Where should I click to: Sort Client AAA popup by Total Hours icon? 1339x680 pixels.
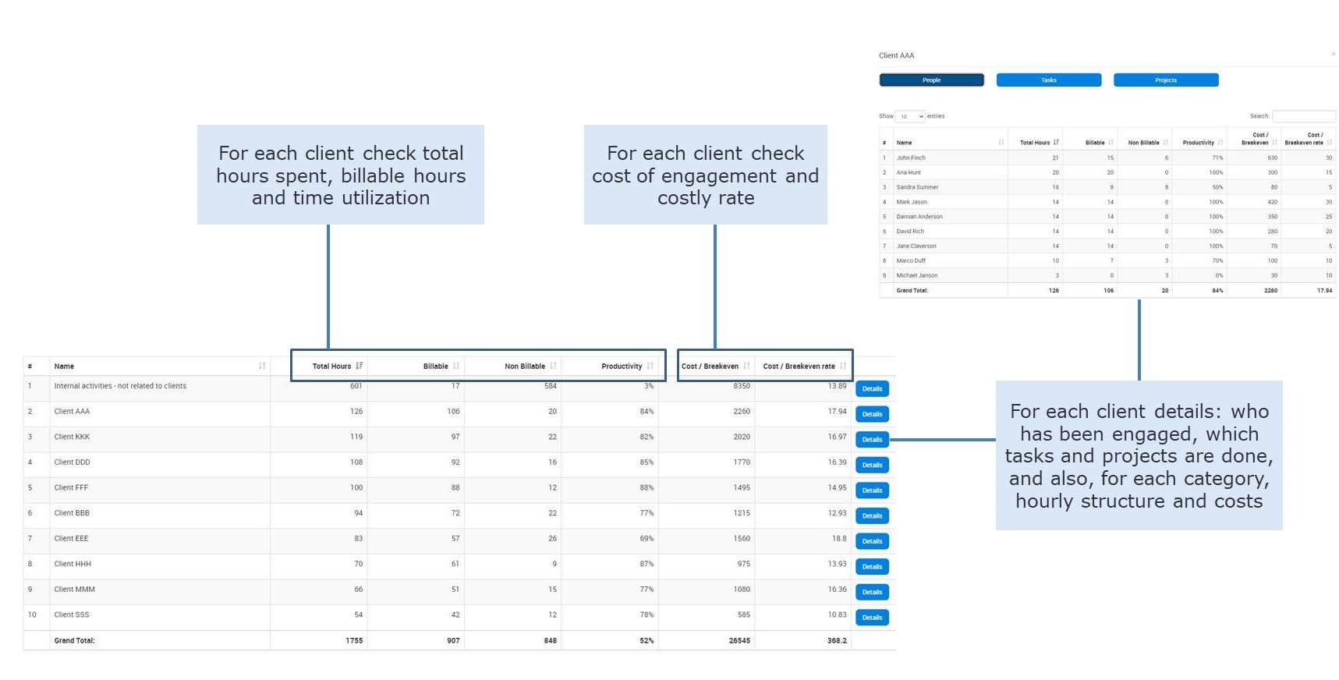click(1056, 143)
